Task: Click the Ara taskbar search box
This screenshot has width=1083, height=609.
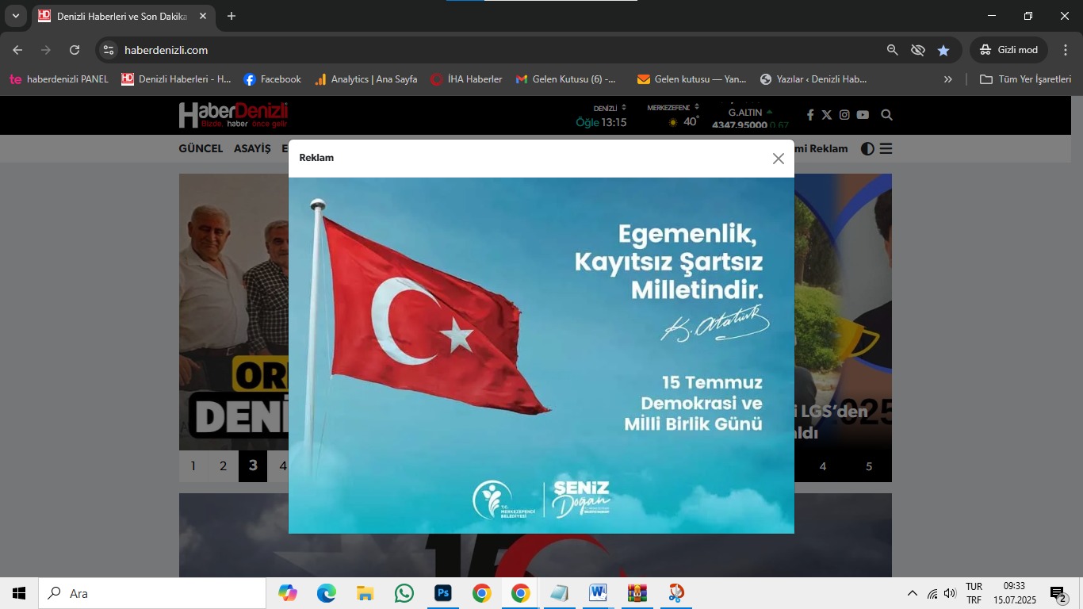Action: pos(152,593)
